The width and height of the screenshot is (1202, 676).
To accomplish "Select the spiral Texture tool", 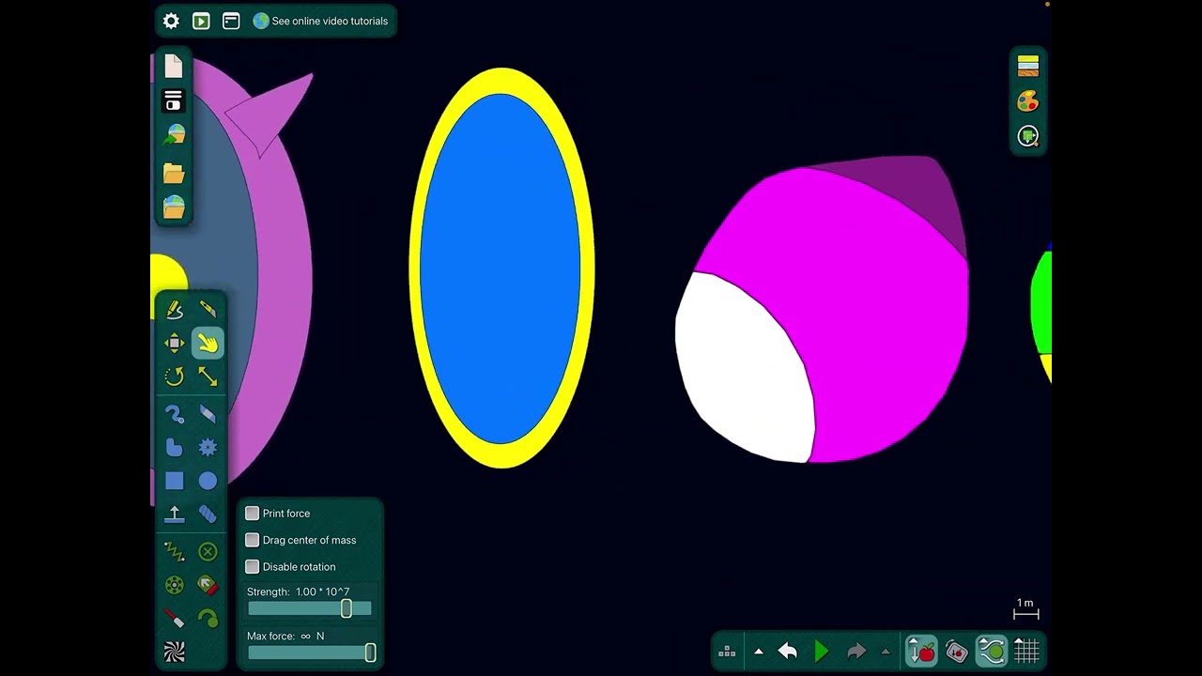I will [x=175, y=652].
